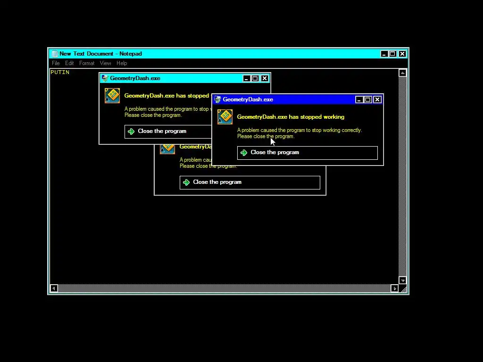Maximize the blue-titled GeometryDash.exe dialog
Image resolution: width=483 pixels, height=362 pixels.
click(368, 100)
